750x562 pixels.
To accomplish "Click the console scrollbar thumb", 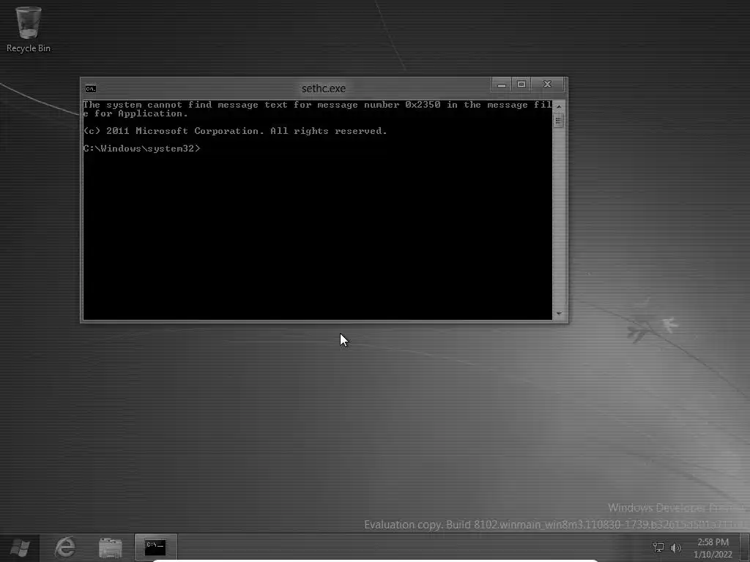I will (x=559, y=121).
